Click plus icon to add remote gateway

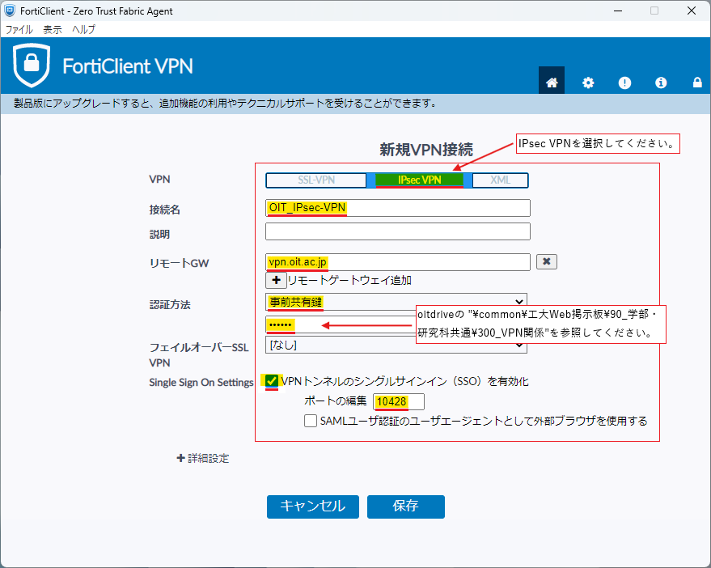coord(275,280)
